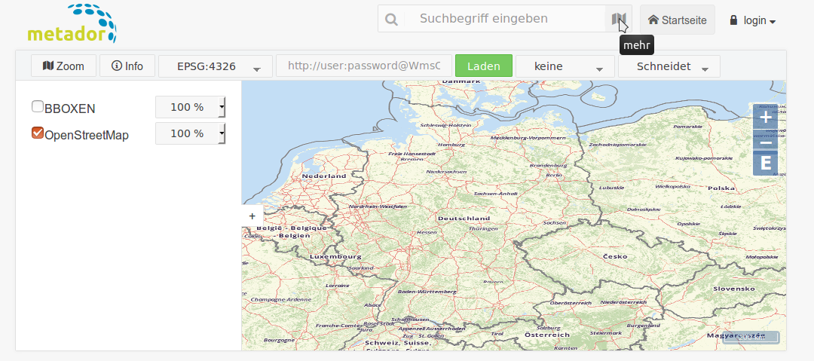Focus the Suchbegriff eingeben search field
Viewport: 814px width, 361px height.
tap(504, 19)
